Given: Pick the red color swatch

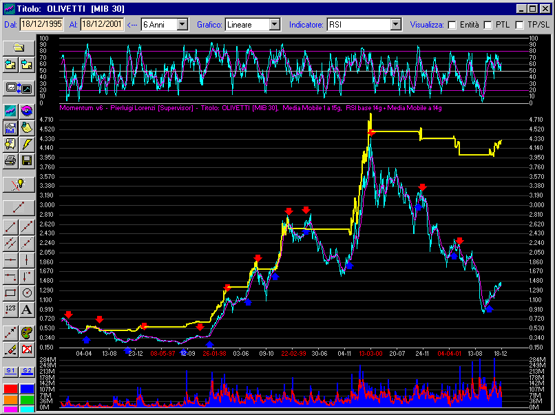Looking at the screenshot, I should [10, 389].
